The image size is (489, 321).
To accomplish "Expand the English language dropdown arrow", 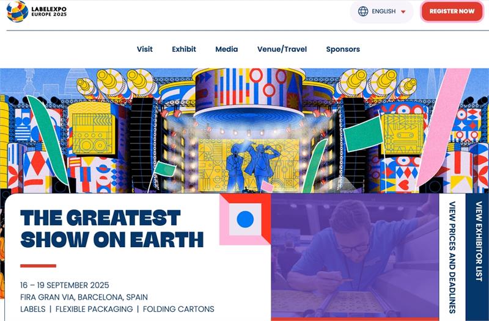I will tap(403, 12).
